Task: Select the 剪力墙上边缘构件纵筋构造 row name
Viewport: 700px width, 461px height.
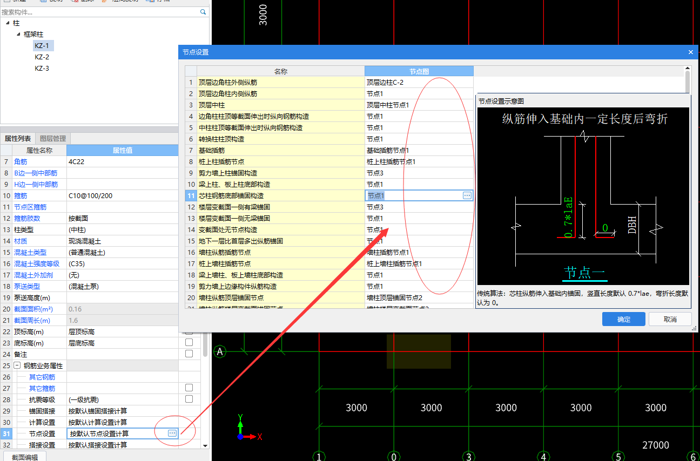Action: pos(238,287)
